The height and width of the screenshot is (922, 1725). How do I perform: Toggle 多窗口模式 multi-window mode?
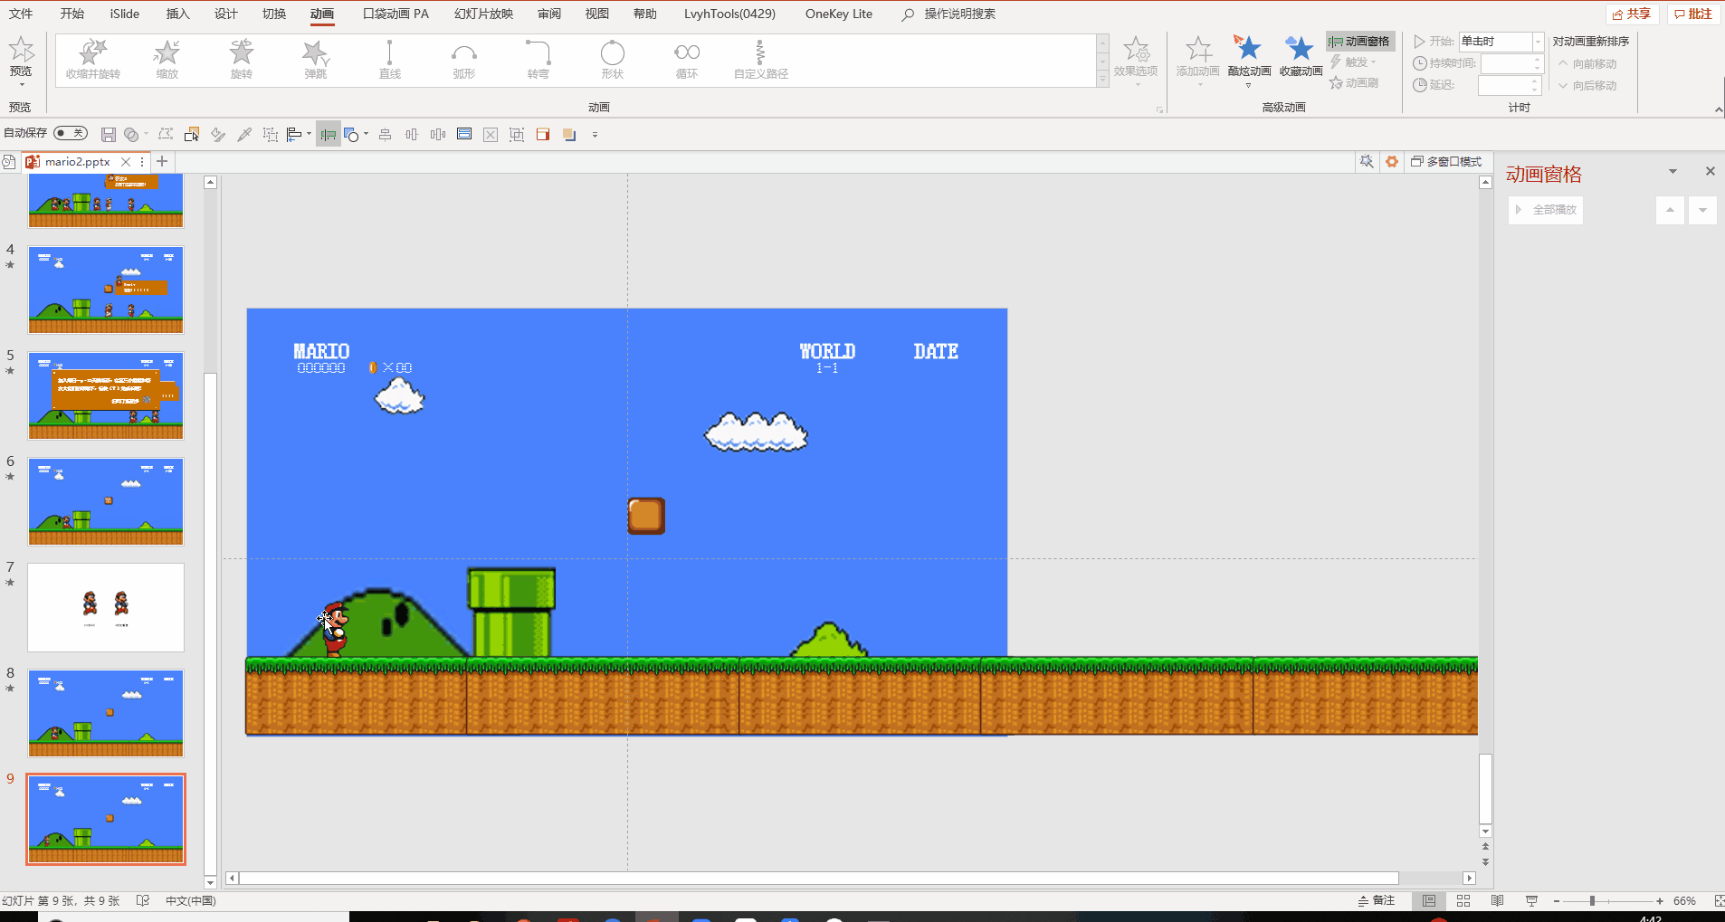[1446, 162]
